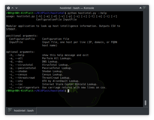This screenshot has width=154, height=120.
Task: Click 'positional arguments:' heading
Action: click(x=22, y=36)
